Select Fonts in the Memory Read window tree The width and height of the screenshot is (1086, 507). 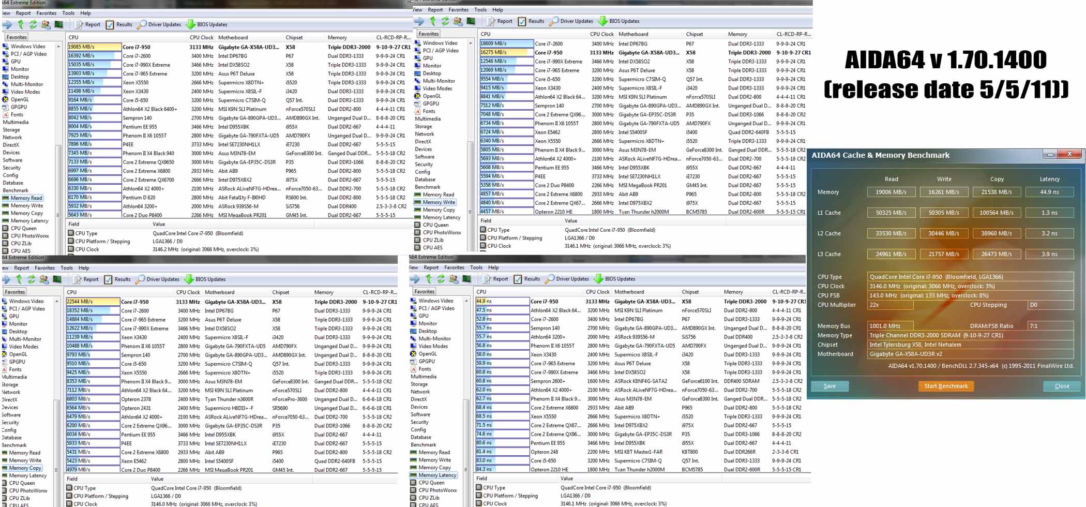pos(17,115)
